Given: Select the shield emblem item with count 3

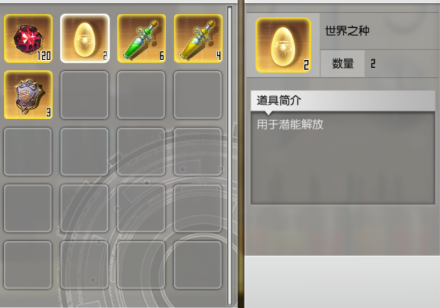Looking at the screenshot, I should pos(28,95).
